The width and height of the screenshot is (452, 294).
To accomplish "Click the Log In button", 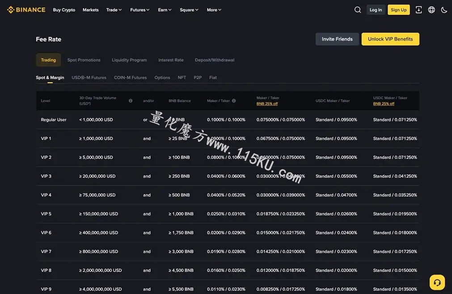I will point(376,10).
